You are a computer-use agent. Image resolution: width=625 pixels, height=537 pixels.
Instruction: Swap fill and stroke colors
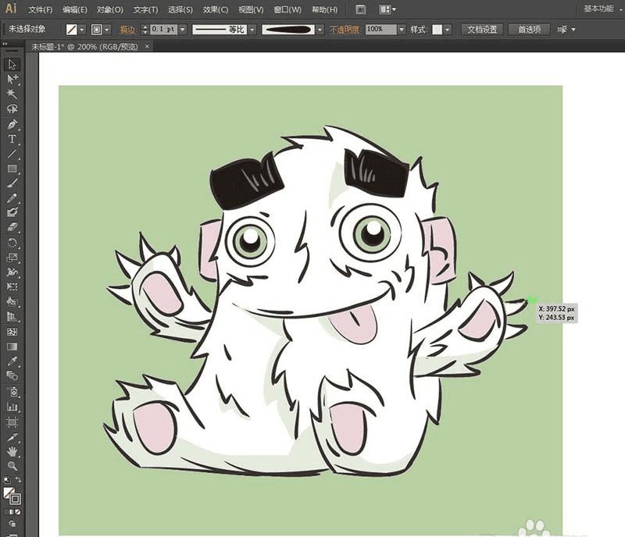click(x=18, y=480)
